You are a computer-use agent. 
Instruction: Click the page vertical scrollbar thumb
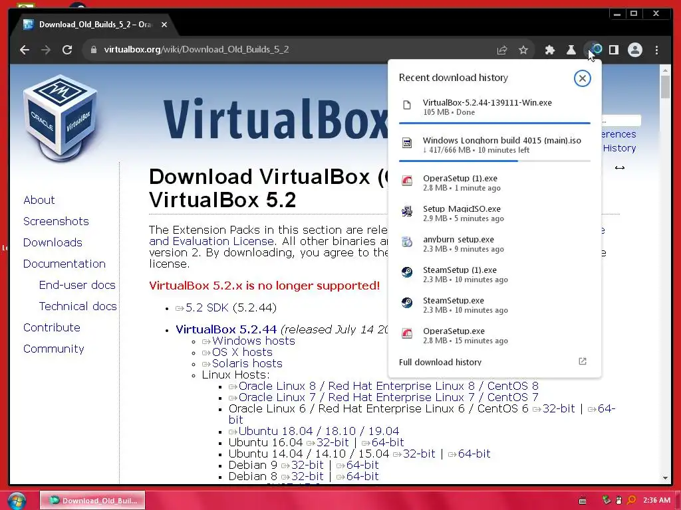click(665, 87)
